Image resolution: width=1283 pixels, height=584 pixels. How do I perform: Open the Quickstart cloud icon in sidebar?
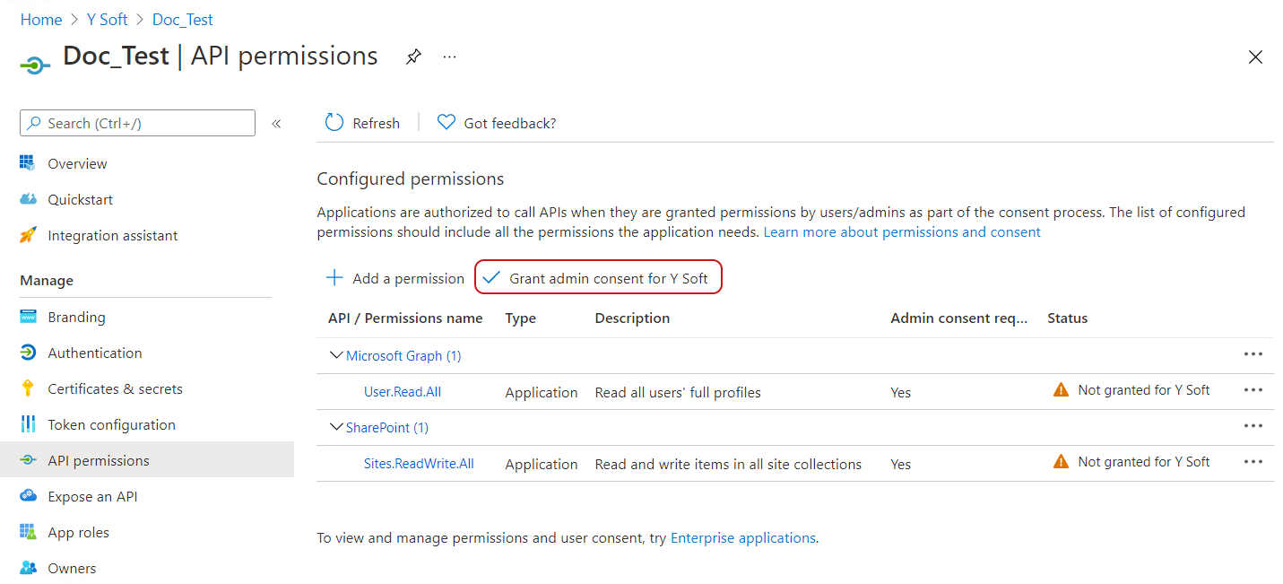pyautogui.click(x=29, y=199)
